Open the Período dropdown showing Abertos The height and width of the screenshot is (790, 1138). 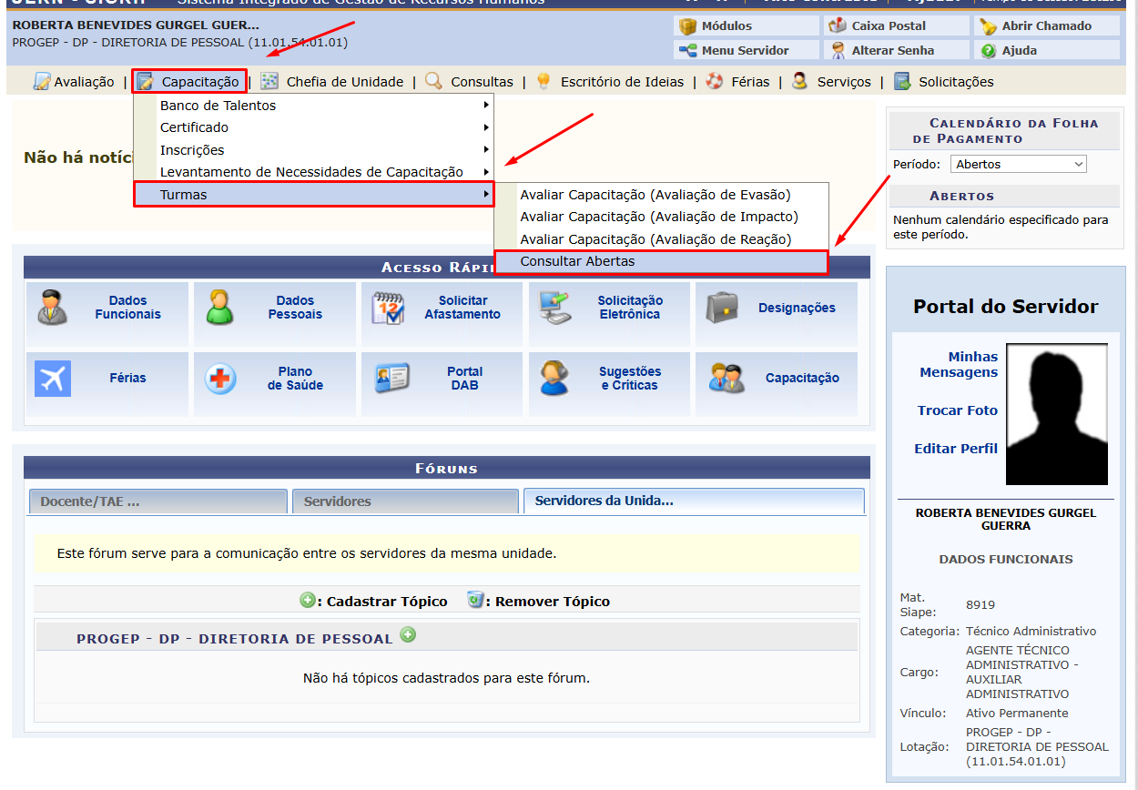pos(1019,165)
